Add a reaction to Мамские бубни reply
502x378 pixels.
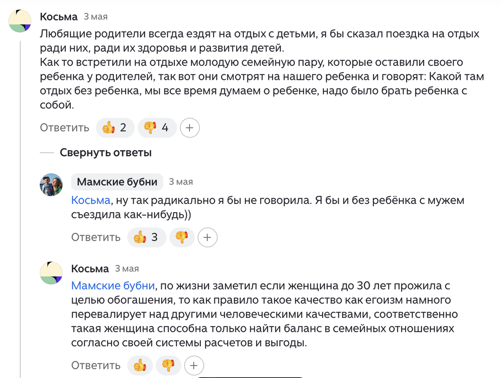(x=207, y=238)
